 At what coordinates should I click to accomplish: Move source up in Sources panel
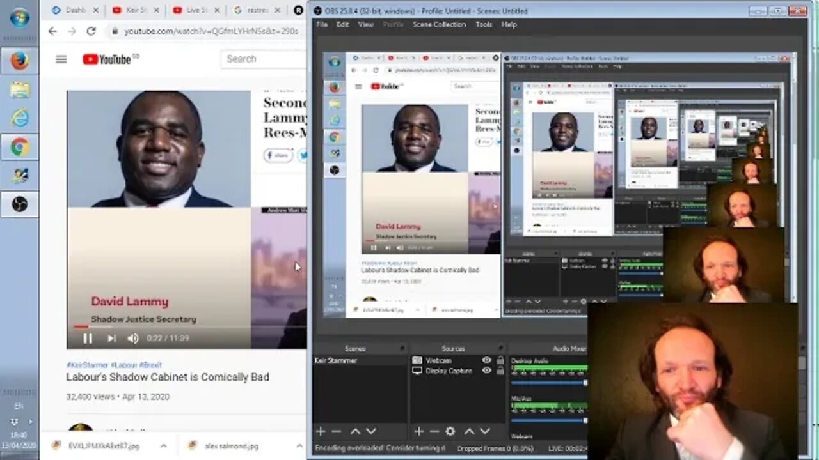point(469,431)
